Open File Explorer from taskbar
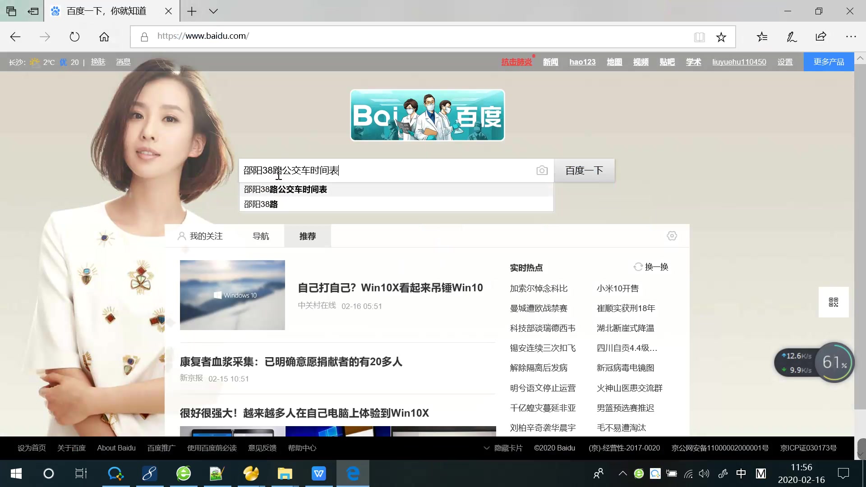866x487 pixels. [x=285, y=473]
